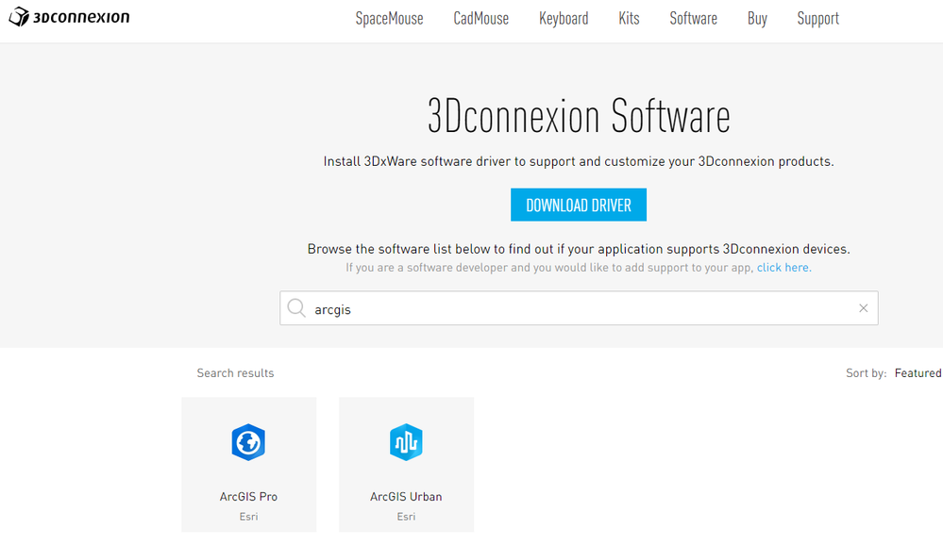
Task: Open the SpaceMouse menu
Action: coord(389,19)
